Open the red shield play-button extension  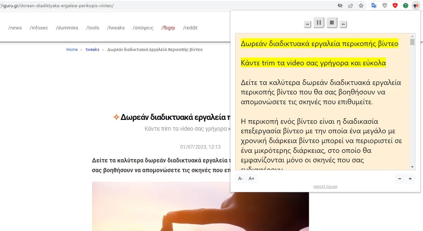[395, 6]
